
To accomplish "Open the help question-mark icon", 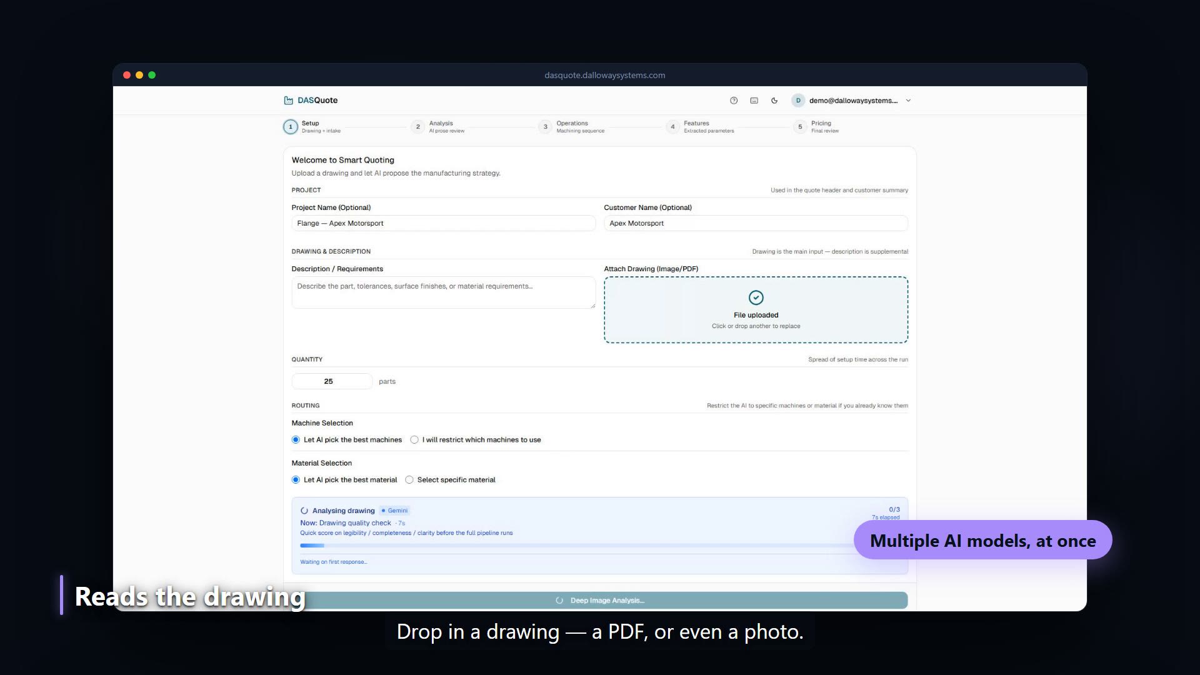I will 734,101.
